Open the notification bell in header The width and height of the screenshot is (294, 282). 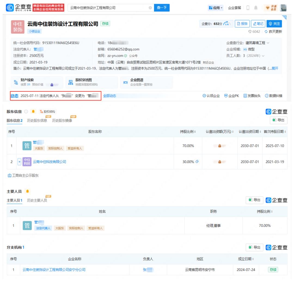coord(256,8)
